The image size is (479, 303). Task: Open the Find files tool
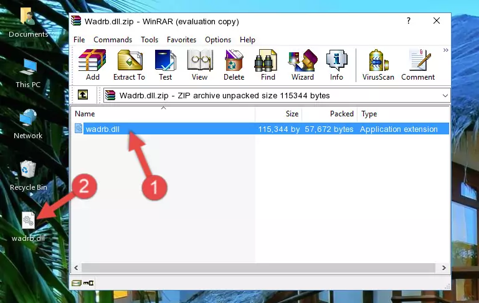pyautogui.click(x=268, y=65)
